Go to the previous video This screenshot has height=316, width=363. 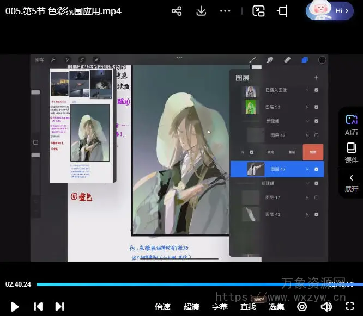pos(38,307)
